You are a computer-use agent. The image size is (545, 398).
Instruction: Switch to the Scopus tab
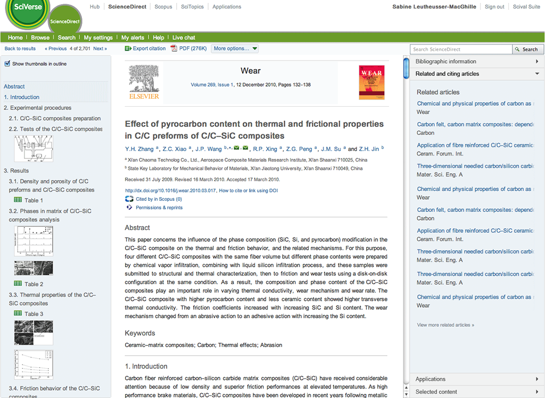pyautogui.click(x=163, y=6)
